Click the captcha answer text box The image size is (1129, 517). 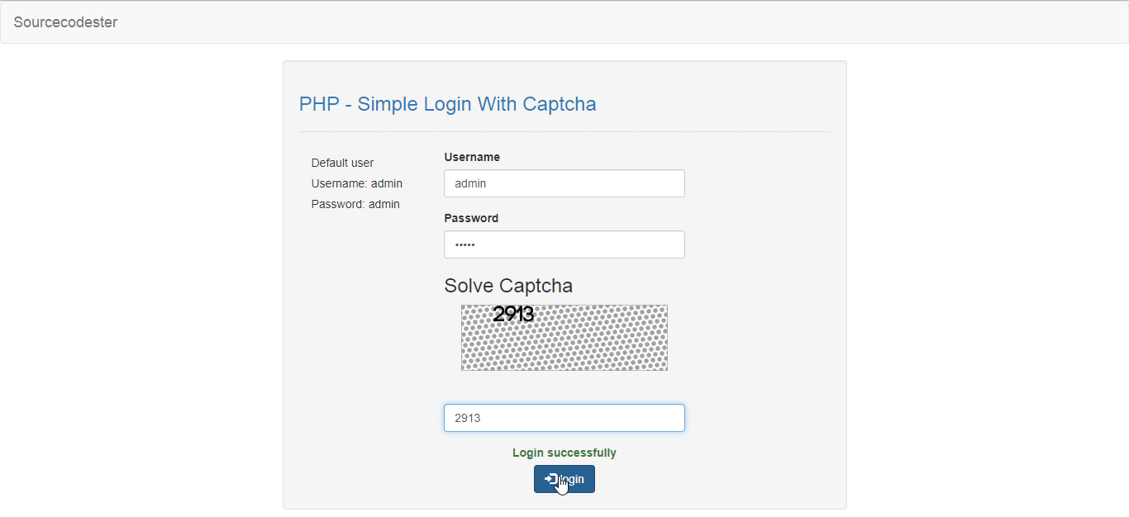point(564,418)
